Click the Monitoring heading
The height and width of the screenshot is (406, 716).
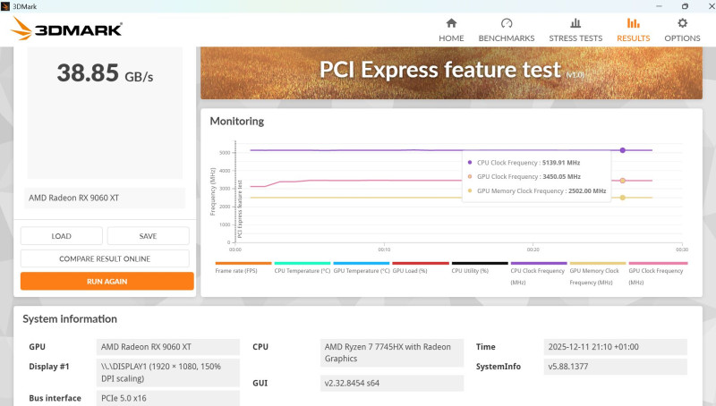237,122
